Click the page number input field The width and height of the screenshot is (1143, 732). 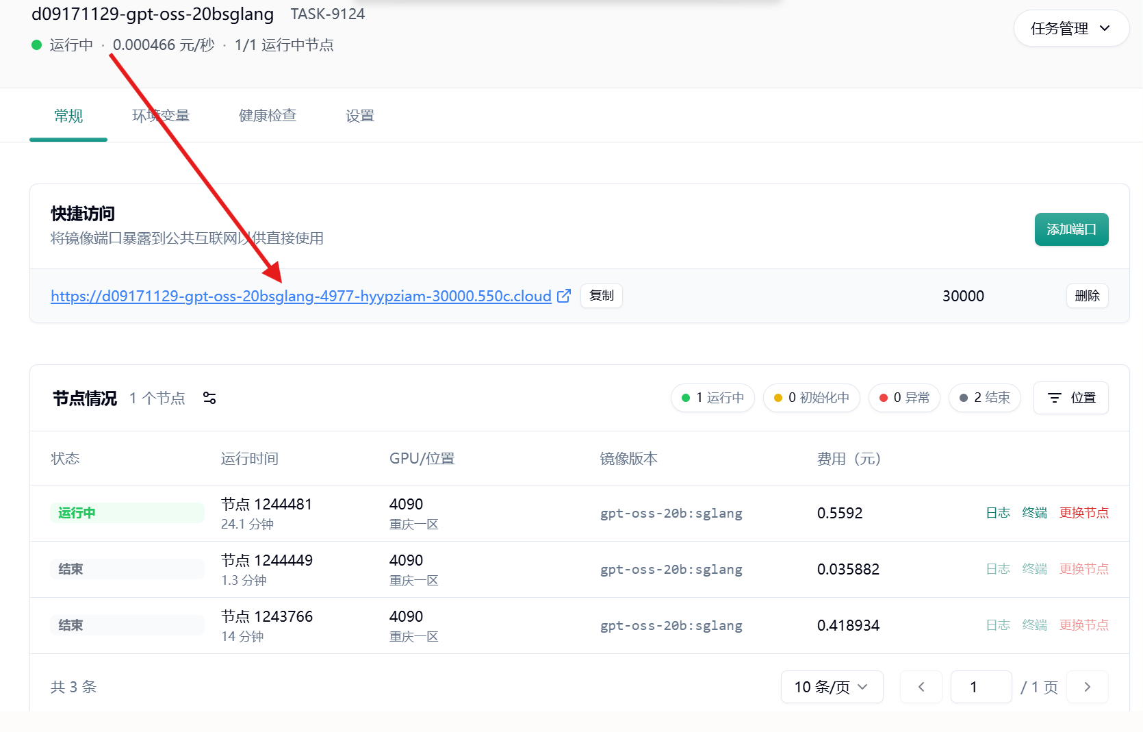pyautogui.click(x=981, y=687)
